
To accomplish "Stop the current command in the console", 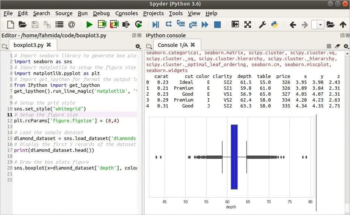I will tap(329, 46).
